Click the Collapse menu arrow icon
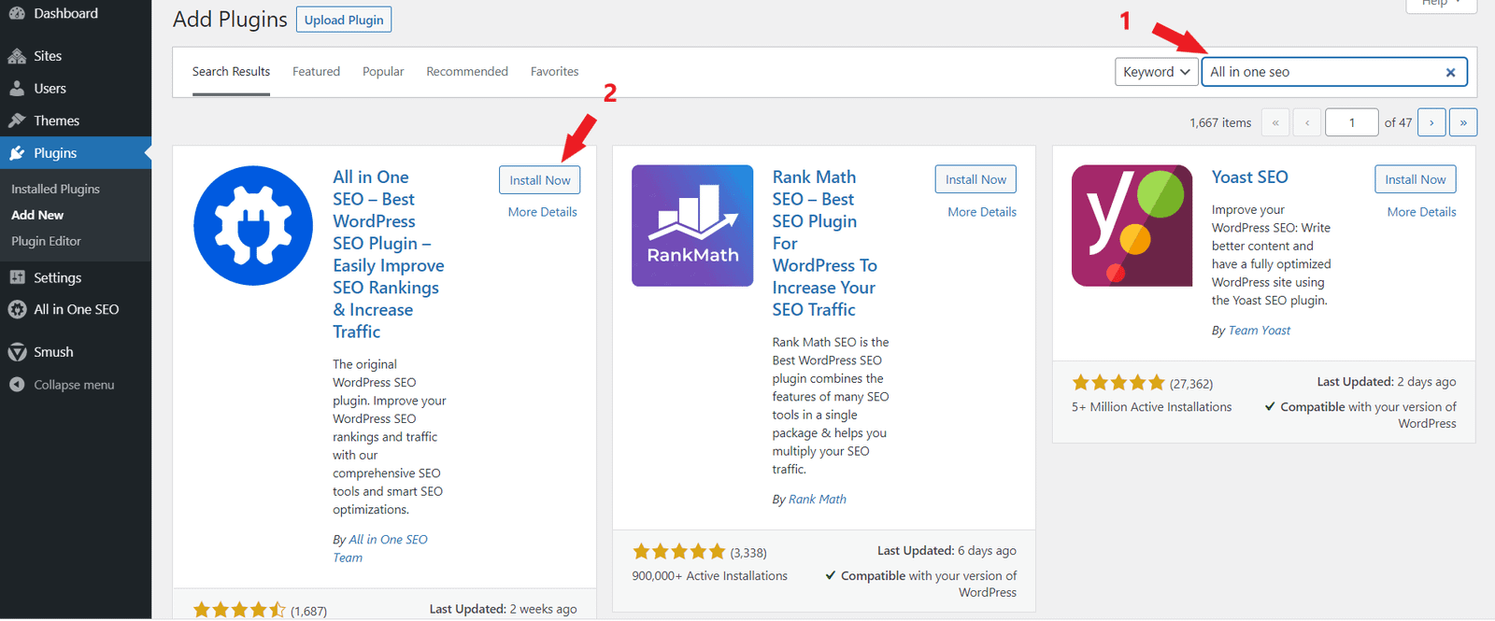1495x621 pixels. pos(17,385)
